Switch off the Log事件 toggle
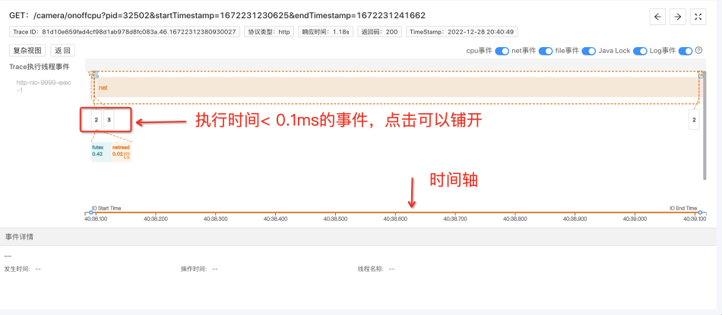The width and height of the screenshot is (722, 315). (x=685, y=51)
